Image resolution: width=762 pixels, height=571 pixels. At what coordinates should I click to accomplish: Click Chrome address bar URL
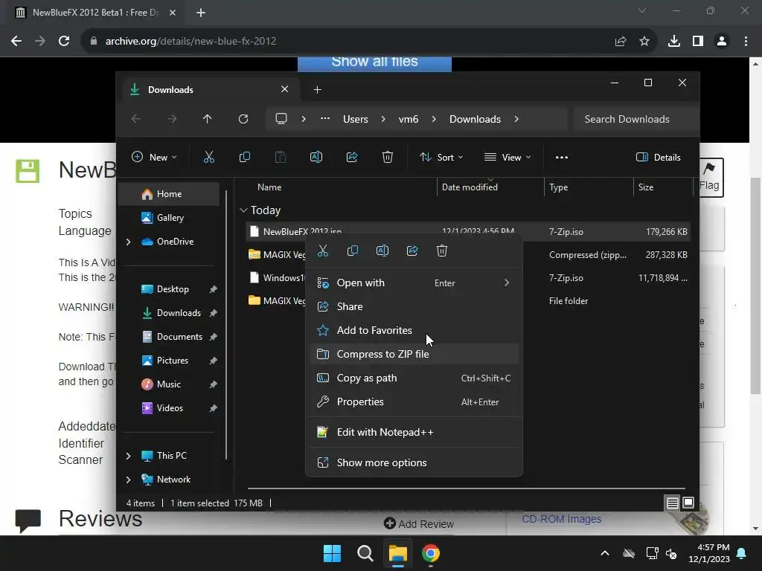coord(190,42)
